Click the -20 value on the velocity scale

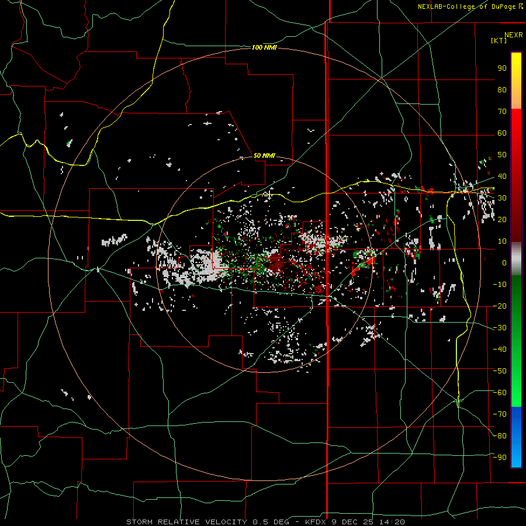(x=500, y=306)
